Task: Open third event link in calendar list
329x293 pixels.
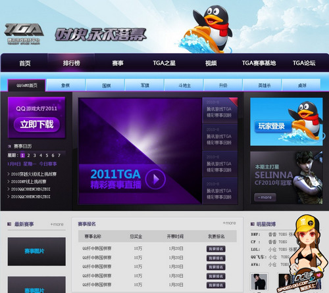Action: 30,189
